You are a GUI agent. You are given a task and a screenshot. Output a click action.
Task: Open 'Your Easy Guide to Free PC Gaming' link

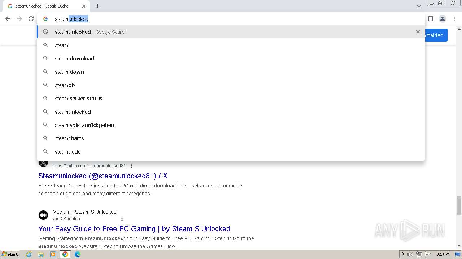[134, 229]
